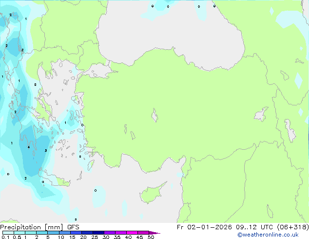The image size is (309, 239).
Task: Click the '0.1' legend label
Action: tap(5, 237)
